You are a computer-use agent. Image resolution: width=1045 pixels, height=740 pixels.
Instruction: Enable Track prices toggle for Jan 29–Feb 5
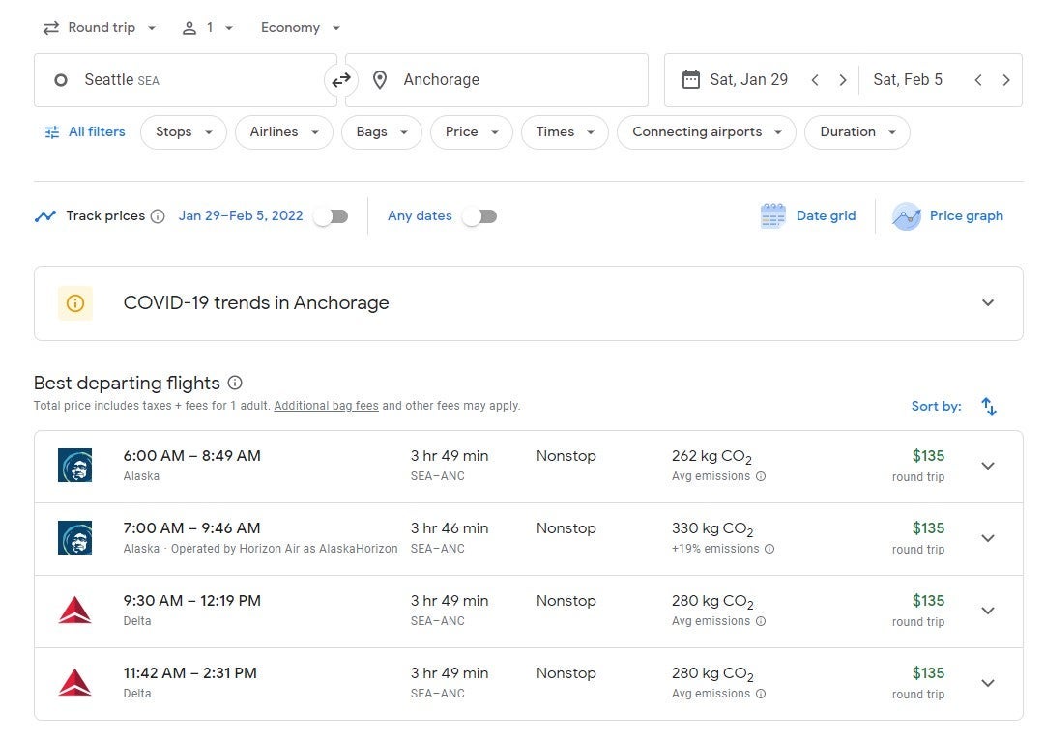331,216
